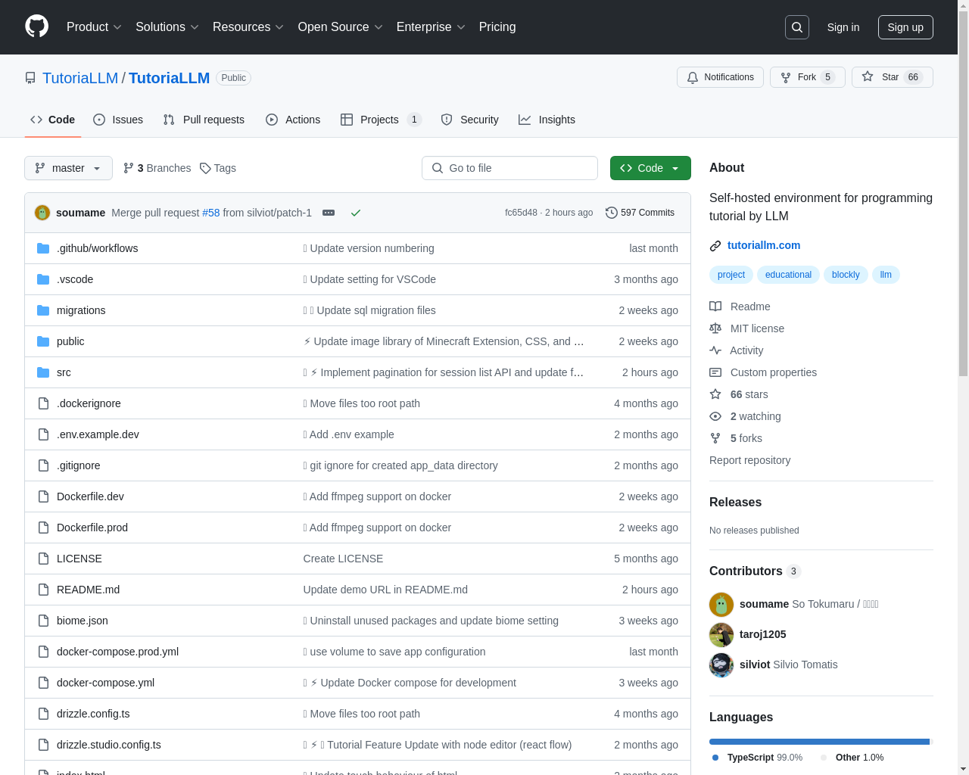969x775 pixels.
Task: Open the Open Source dropdown
Action: pos(341,27)
